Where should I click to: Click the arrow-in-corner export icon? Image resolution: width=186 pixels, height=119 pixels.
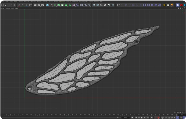coord(118,5)
